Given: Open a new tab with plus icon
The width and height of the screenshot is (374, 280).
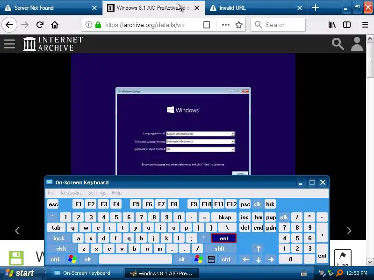Looking at the screenshot, I should (x=315, y=7).
